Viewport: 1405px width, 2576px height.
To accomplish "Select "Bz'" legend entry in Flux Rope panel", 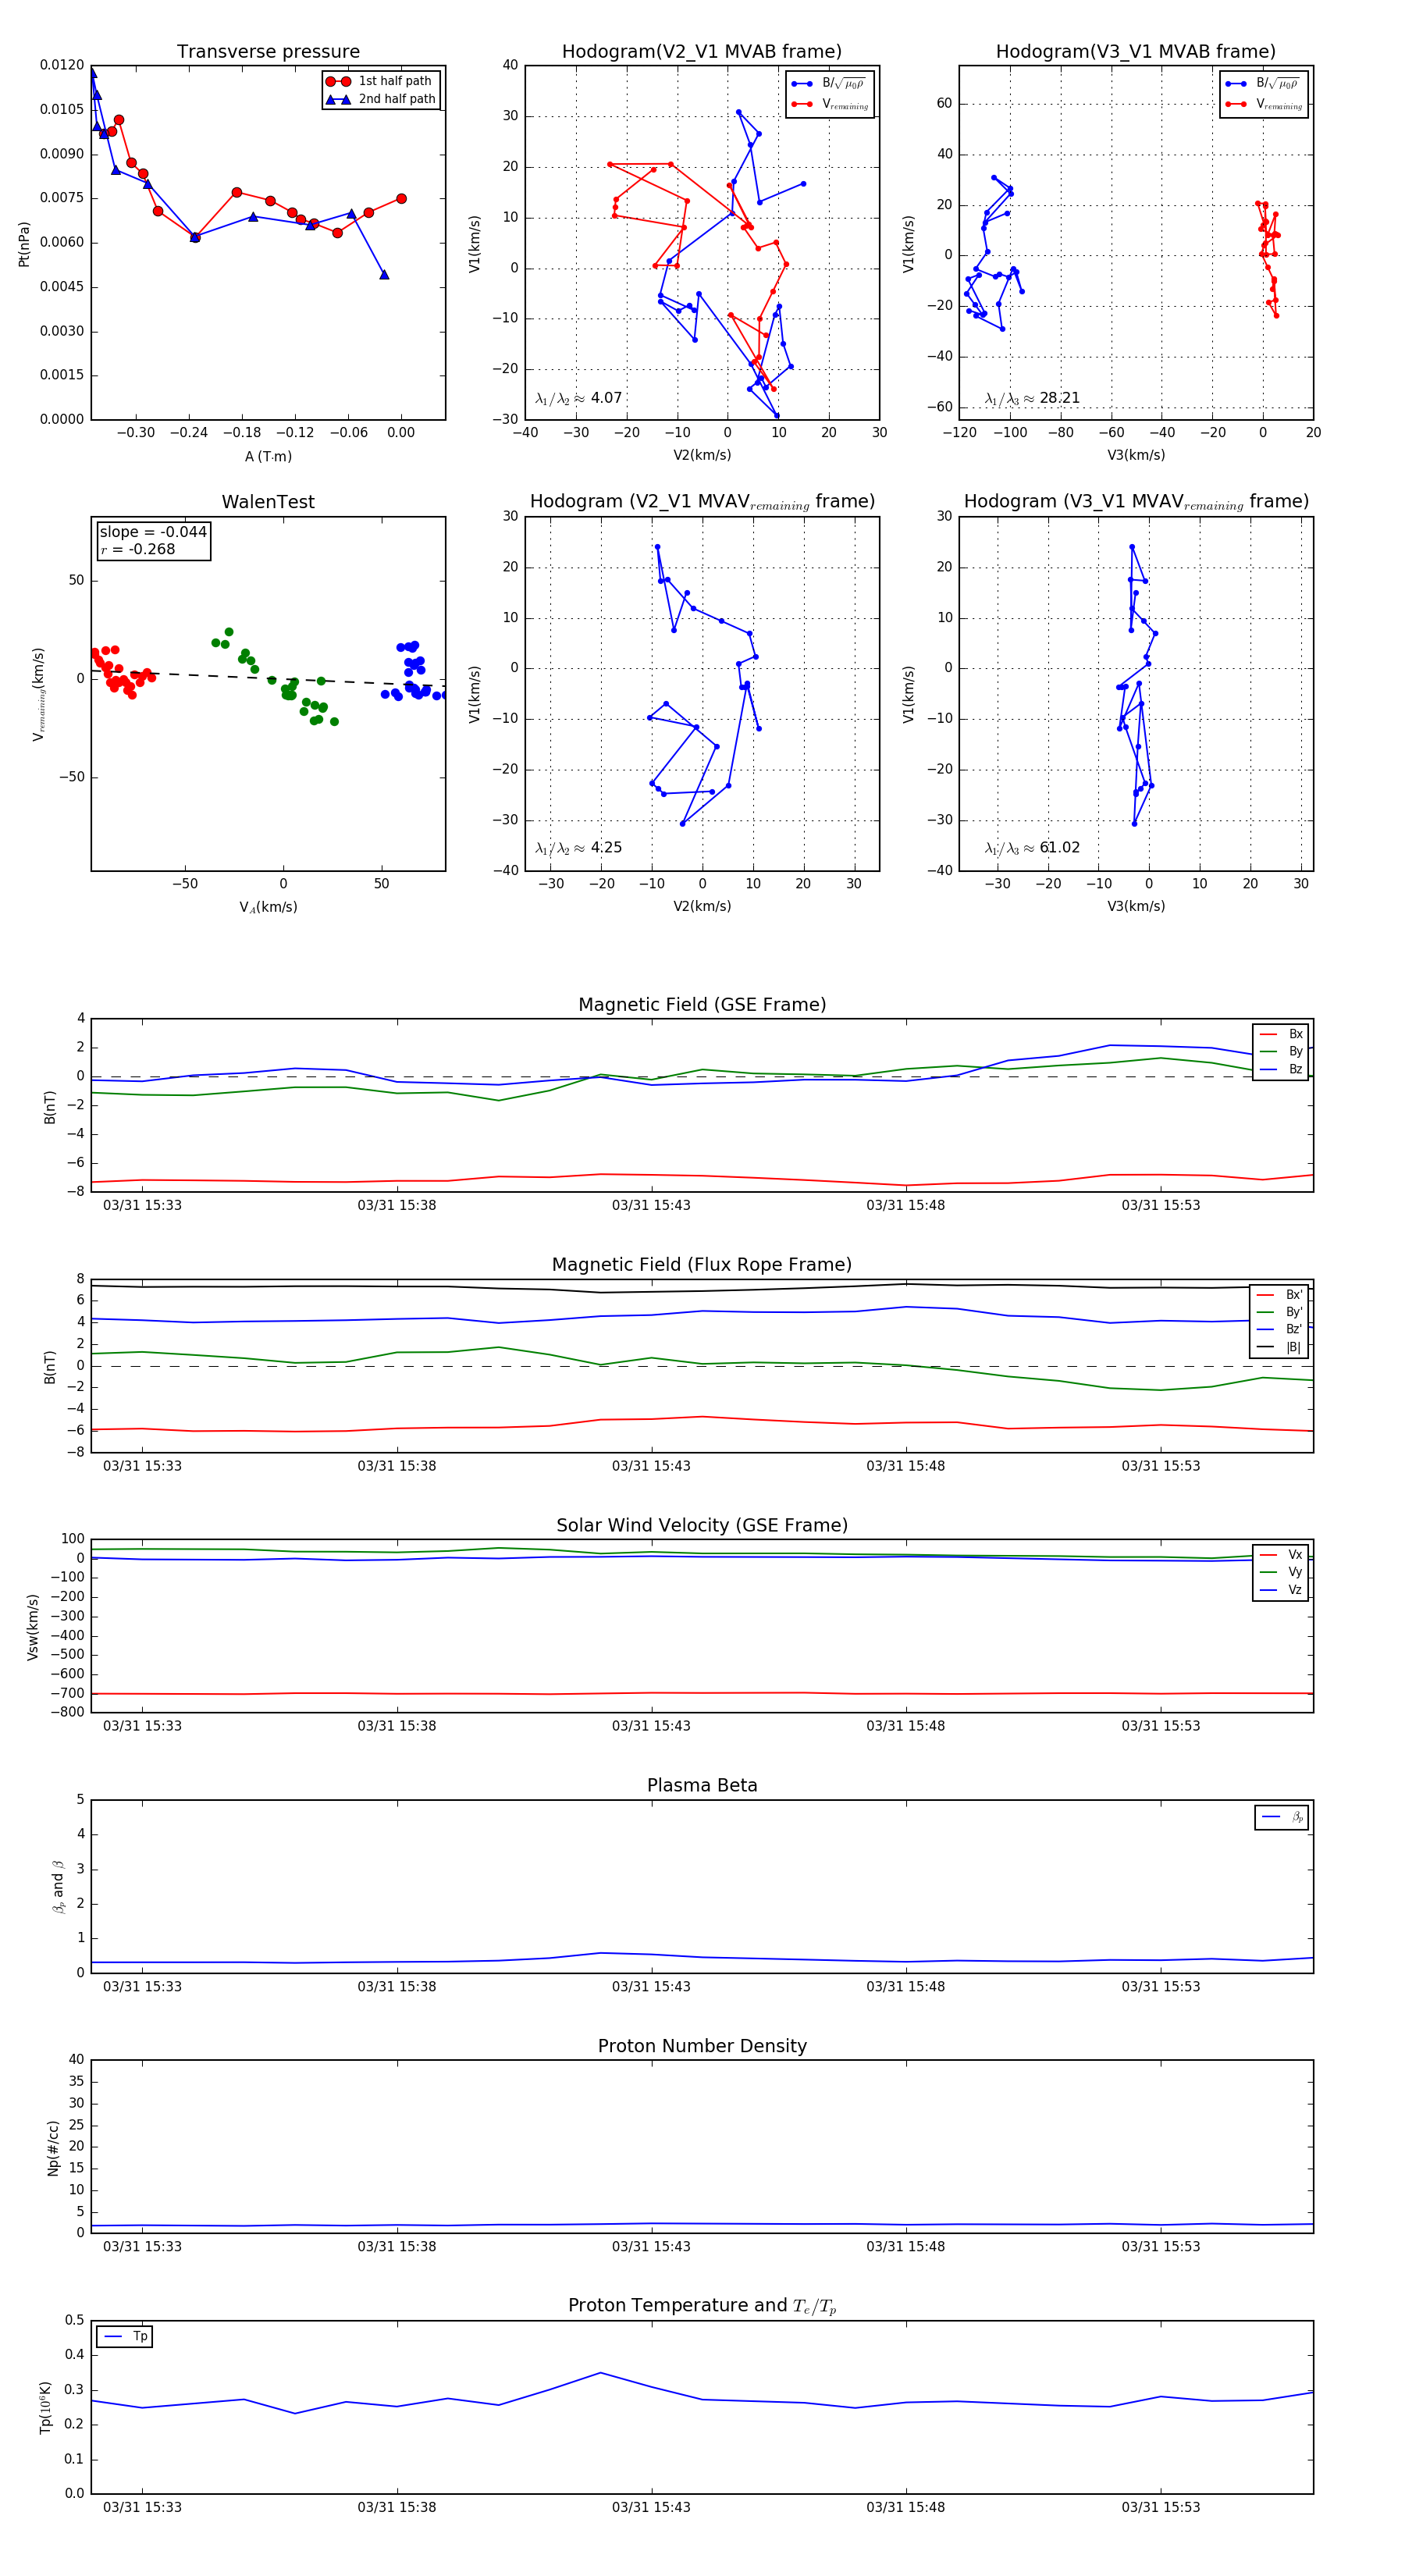I will 1279,1329.
